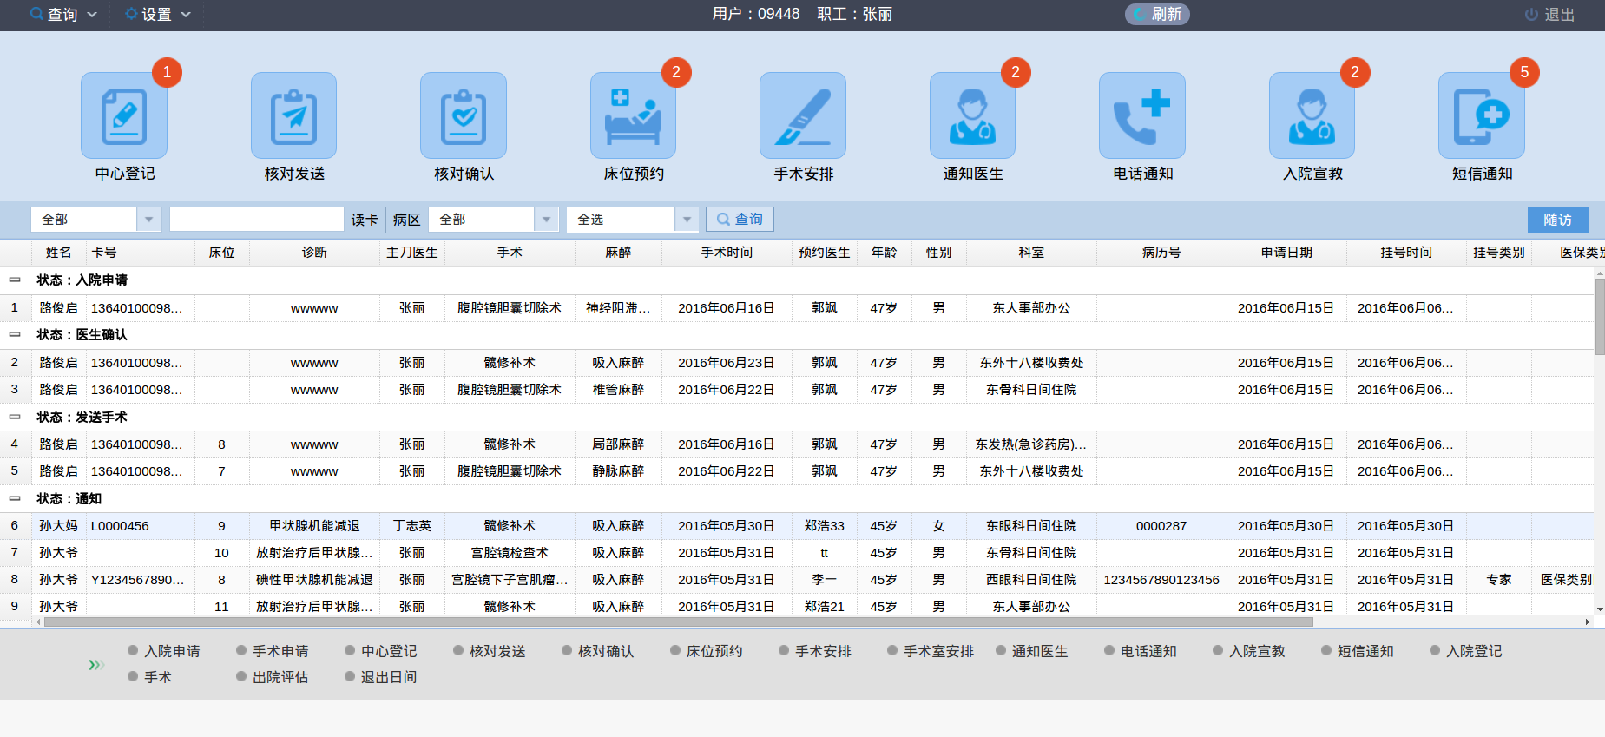Click the horizontal scrollbar right arrow

[1587, 622]
